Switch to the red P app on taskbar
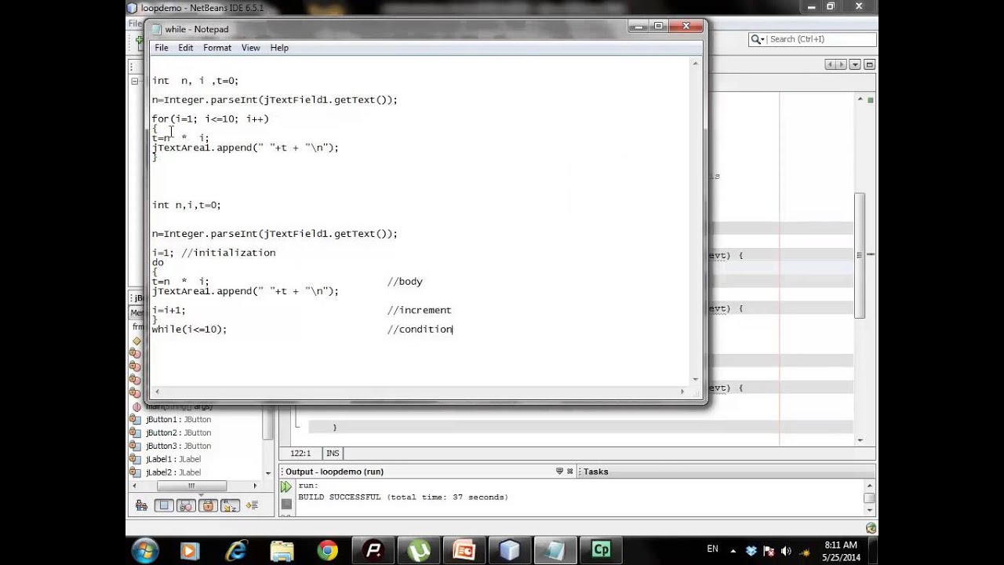The image size is (1004, 565). click(373, 551)
